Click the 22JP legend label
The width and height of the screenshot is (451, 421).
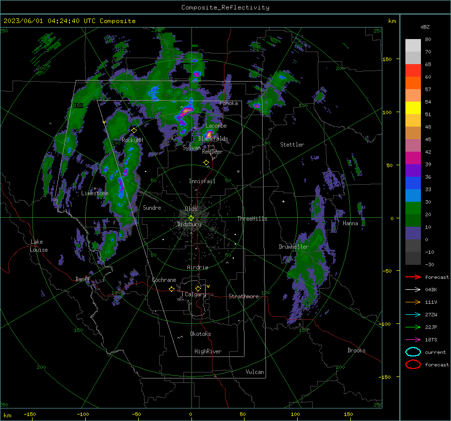click(x=431, y=327)
